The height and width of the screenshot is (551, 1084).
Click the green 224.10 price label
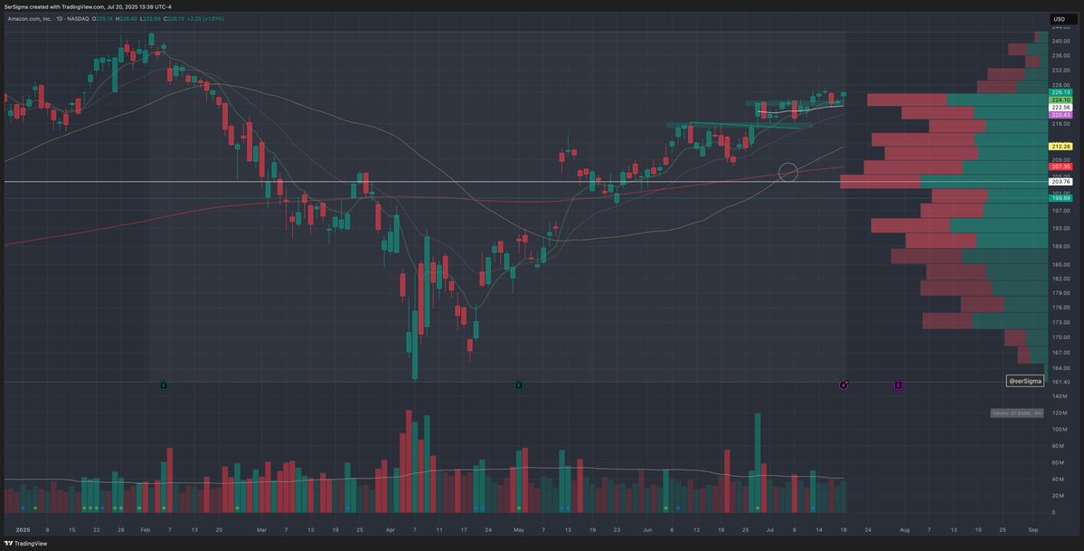point(1060,100)
